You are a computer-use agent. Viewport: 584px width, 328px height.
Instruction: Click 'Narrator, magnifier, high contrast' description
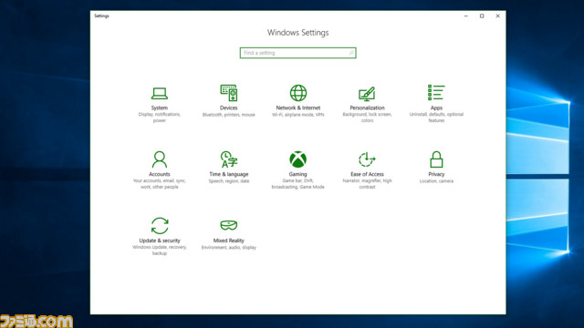click(x=367, y=184)
